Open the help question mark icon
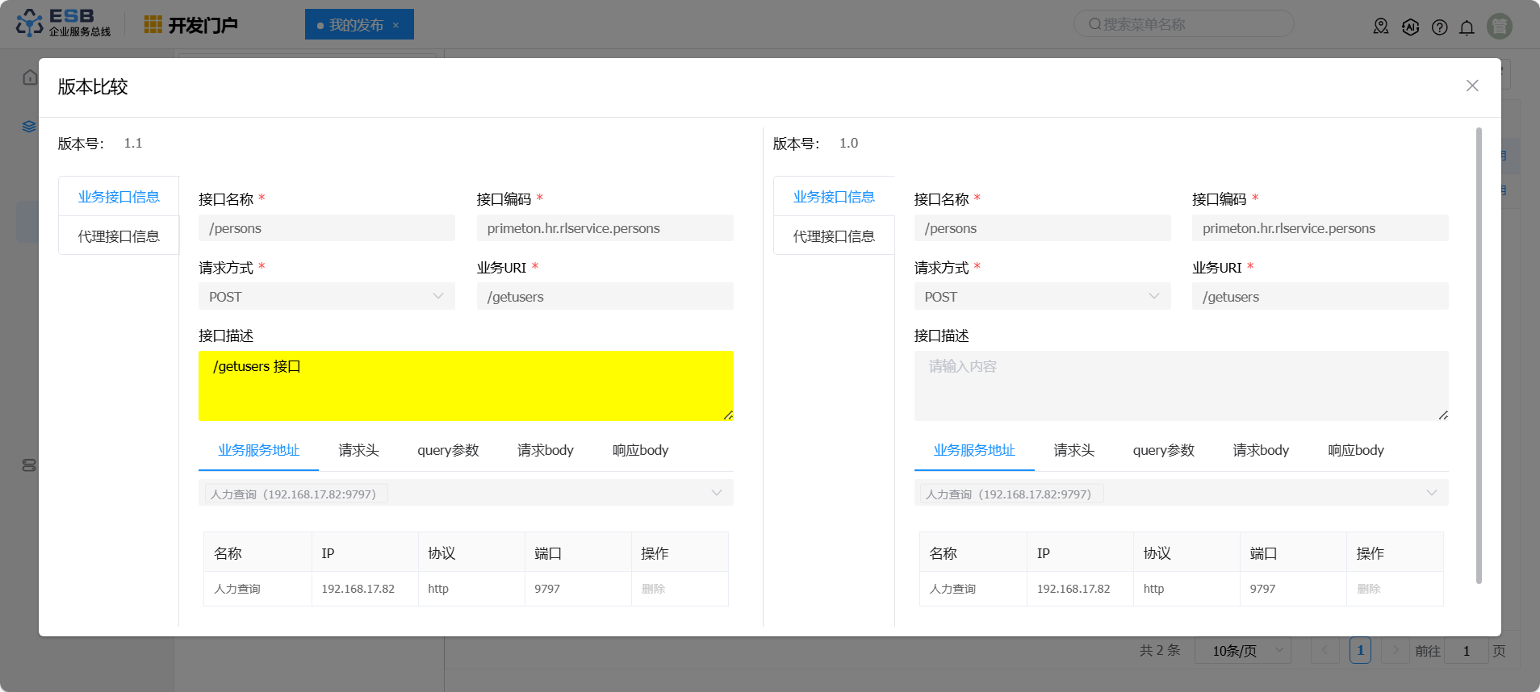Viewport: 1540px width, 692px height. [x=1439, y=27]
